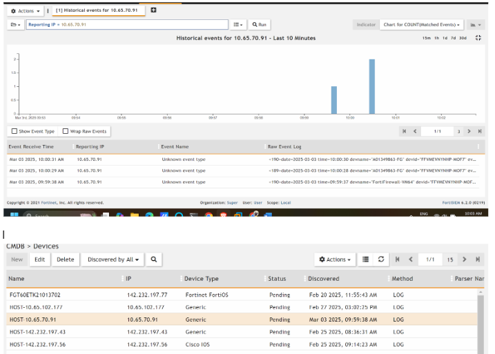The height and width of the screenshot is (354, 495).
Task: Click the Delete device button
Action: (x=65, y=259)
